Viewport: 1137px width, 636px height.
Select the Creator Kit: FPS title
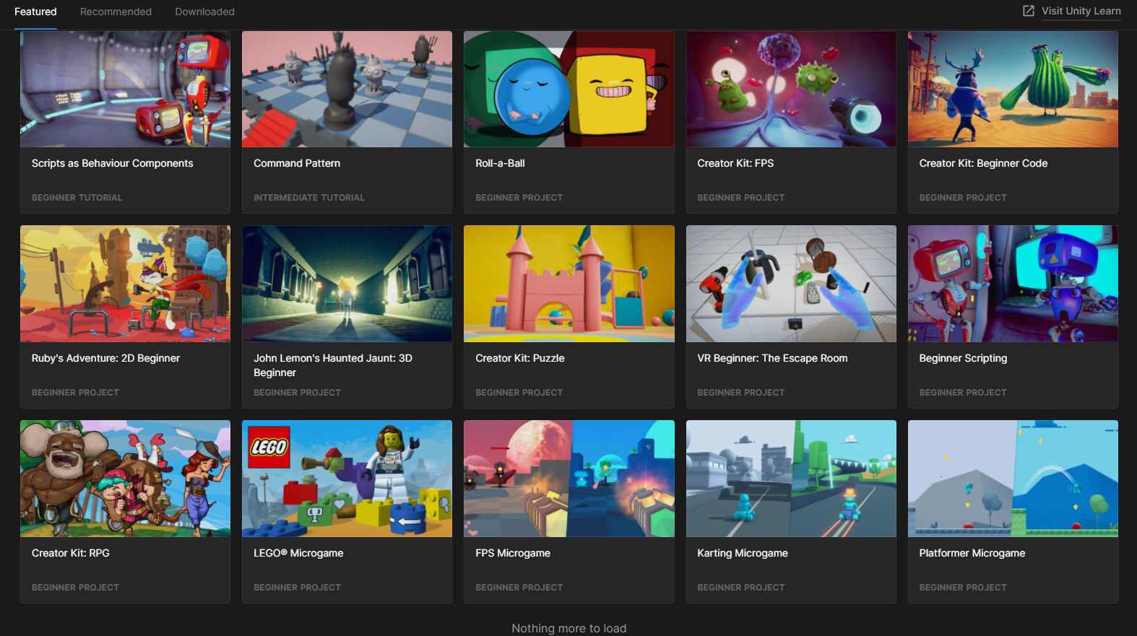(735, 163)
